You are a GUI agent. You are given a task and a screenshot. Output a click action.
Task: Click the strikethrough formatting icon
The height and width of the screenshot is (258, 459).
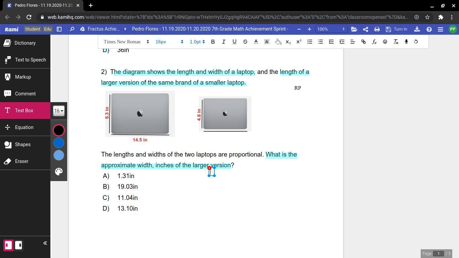[x=245, y=42]
